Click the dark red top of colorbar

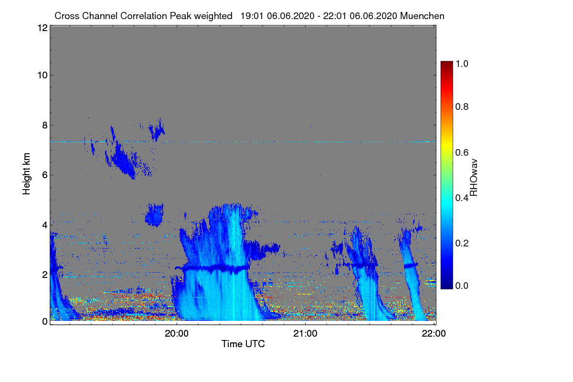[446, 64]
